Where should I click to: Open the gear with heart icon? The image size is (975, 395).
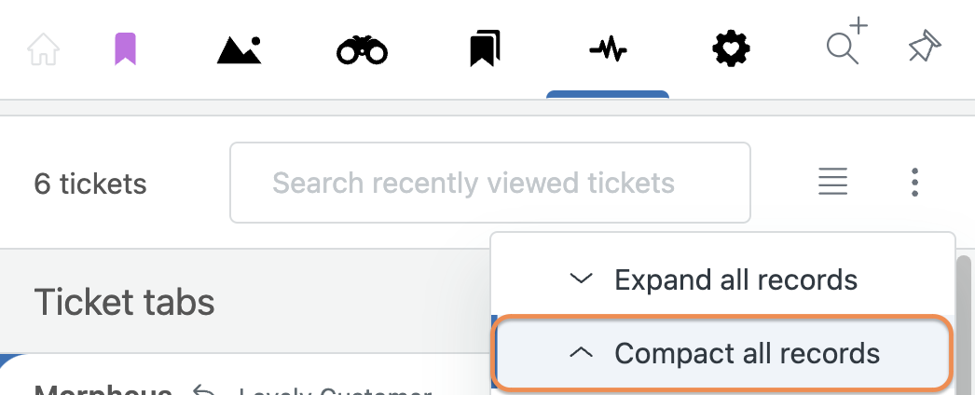pyautogui.click(x=731, y=49)
